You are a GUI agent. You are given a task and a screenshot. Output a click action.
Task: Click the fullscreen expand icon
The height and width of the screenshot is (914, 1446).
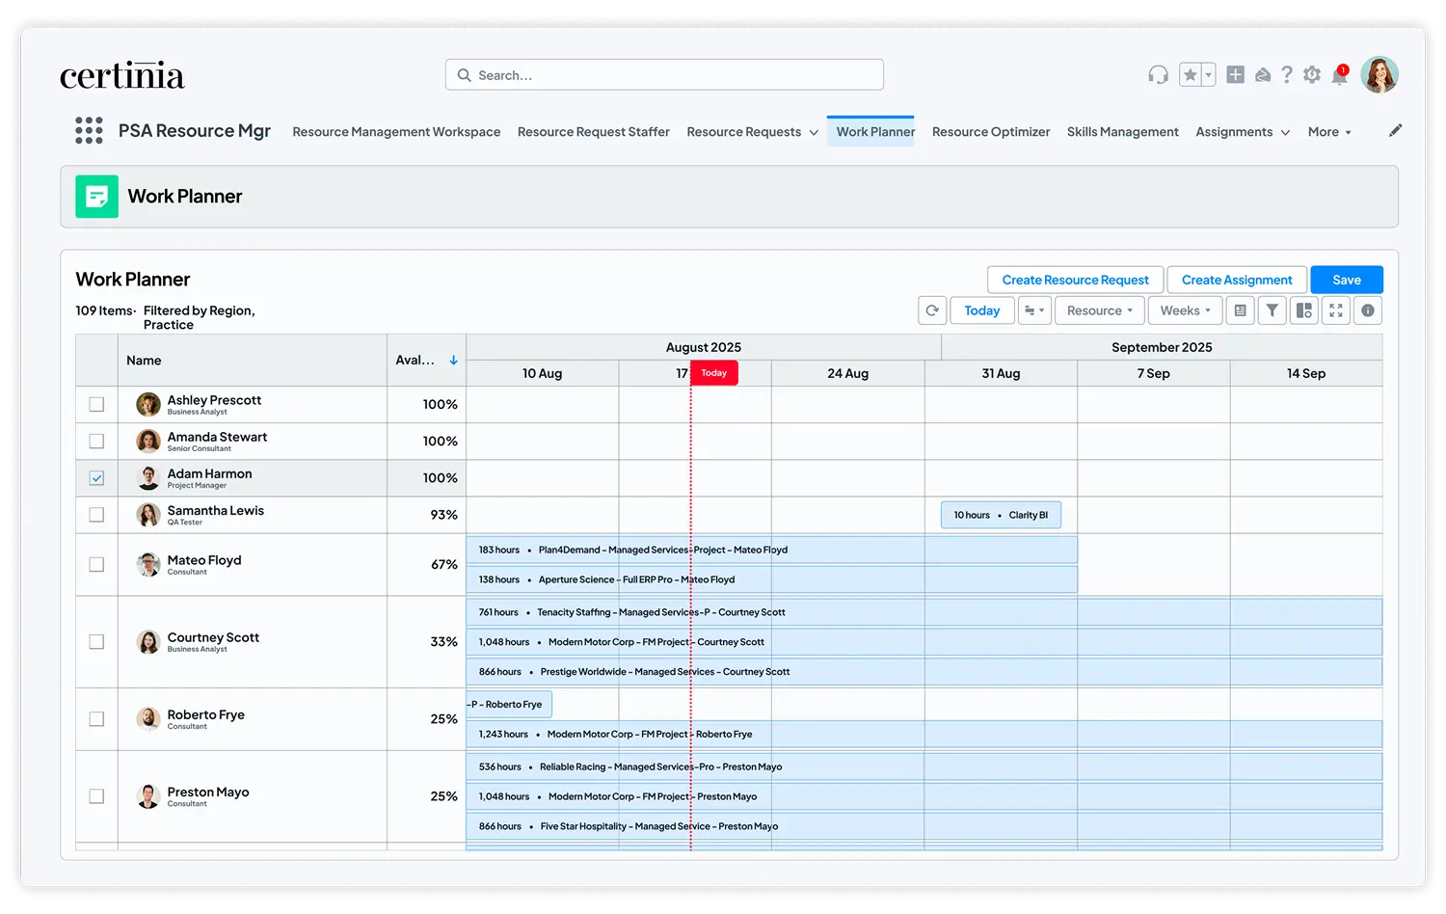pyautogui.click(x=1336, y=309)
